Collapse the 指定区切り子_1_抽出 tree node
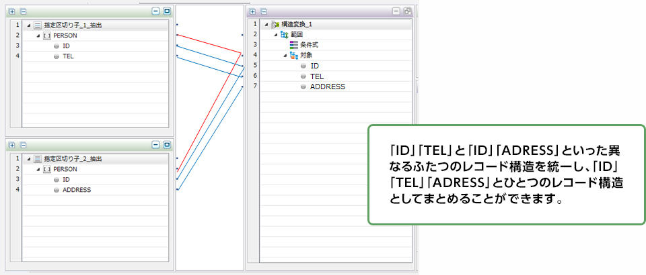 tap(29, 25)
